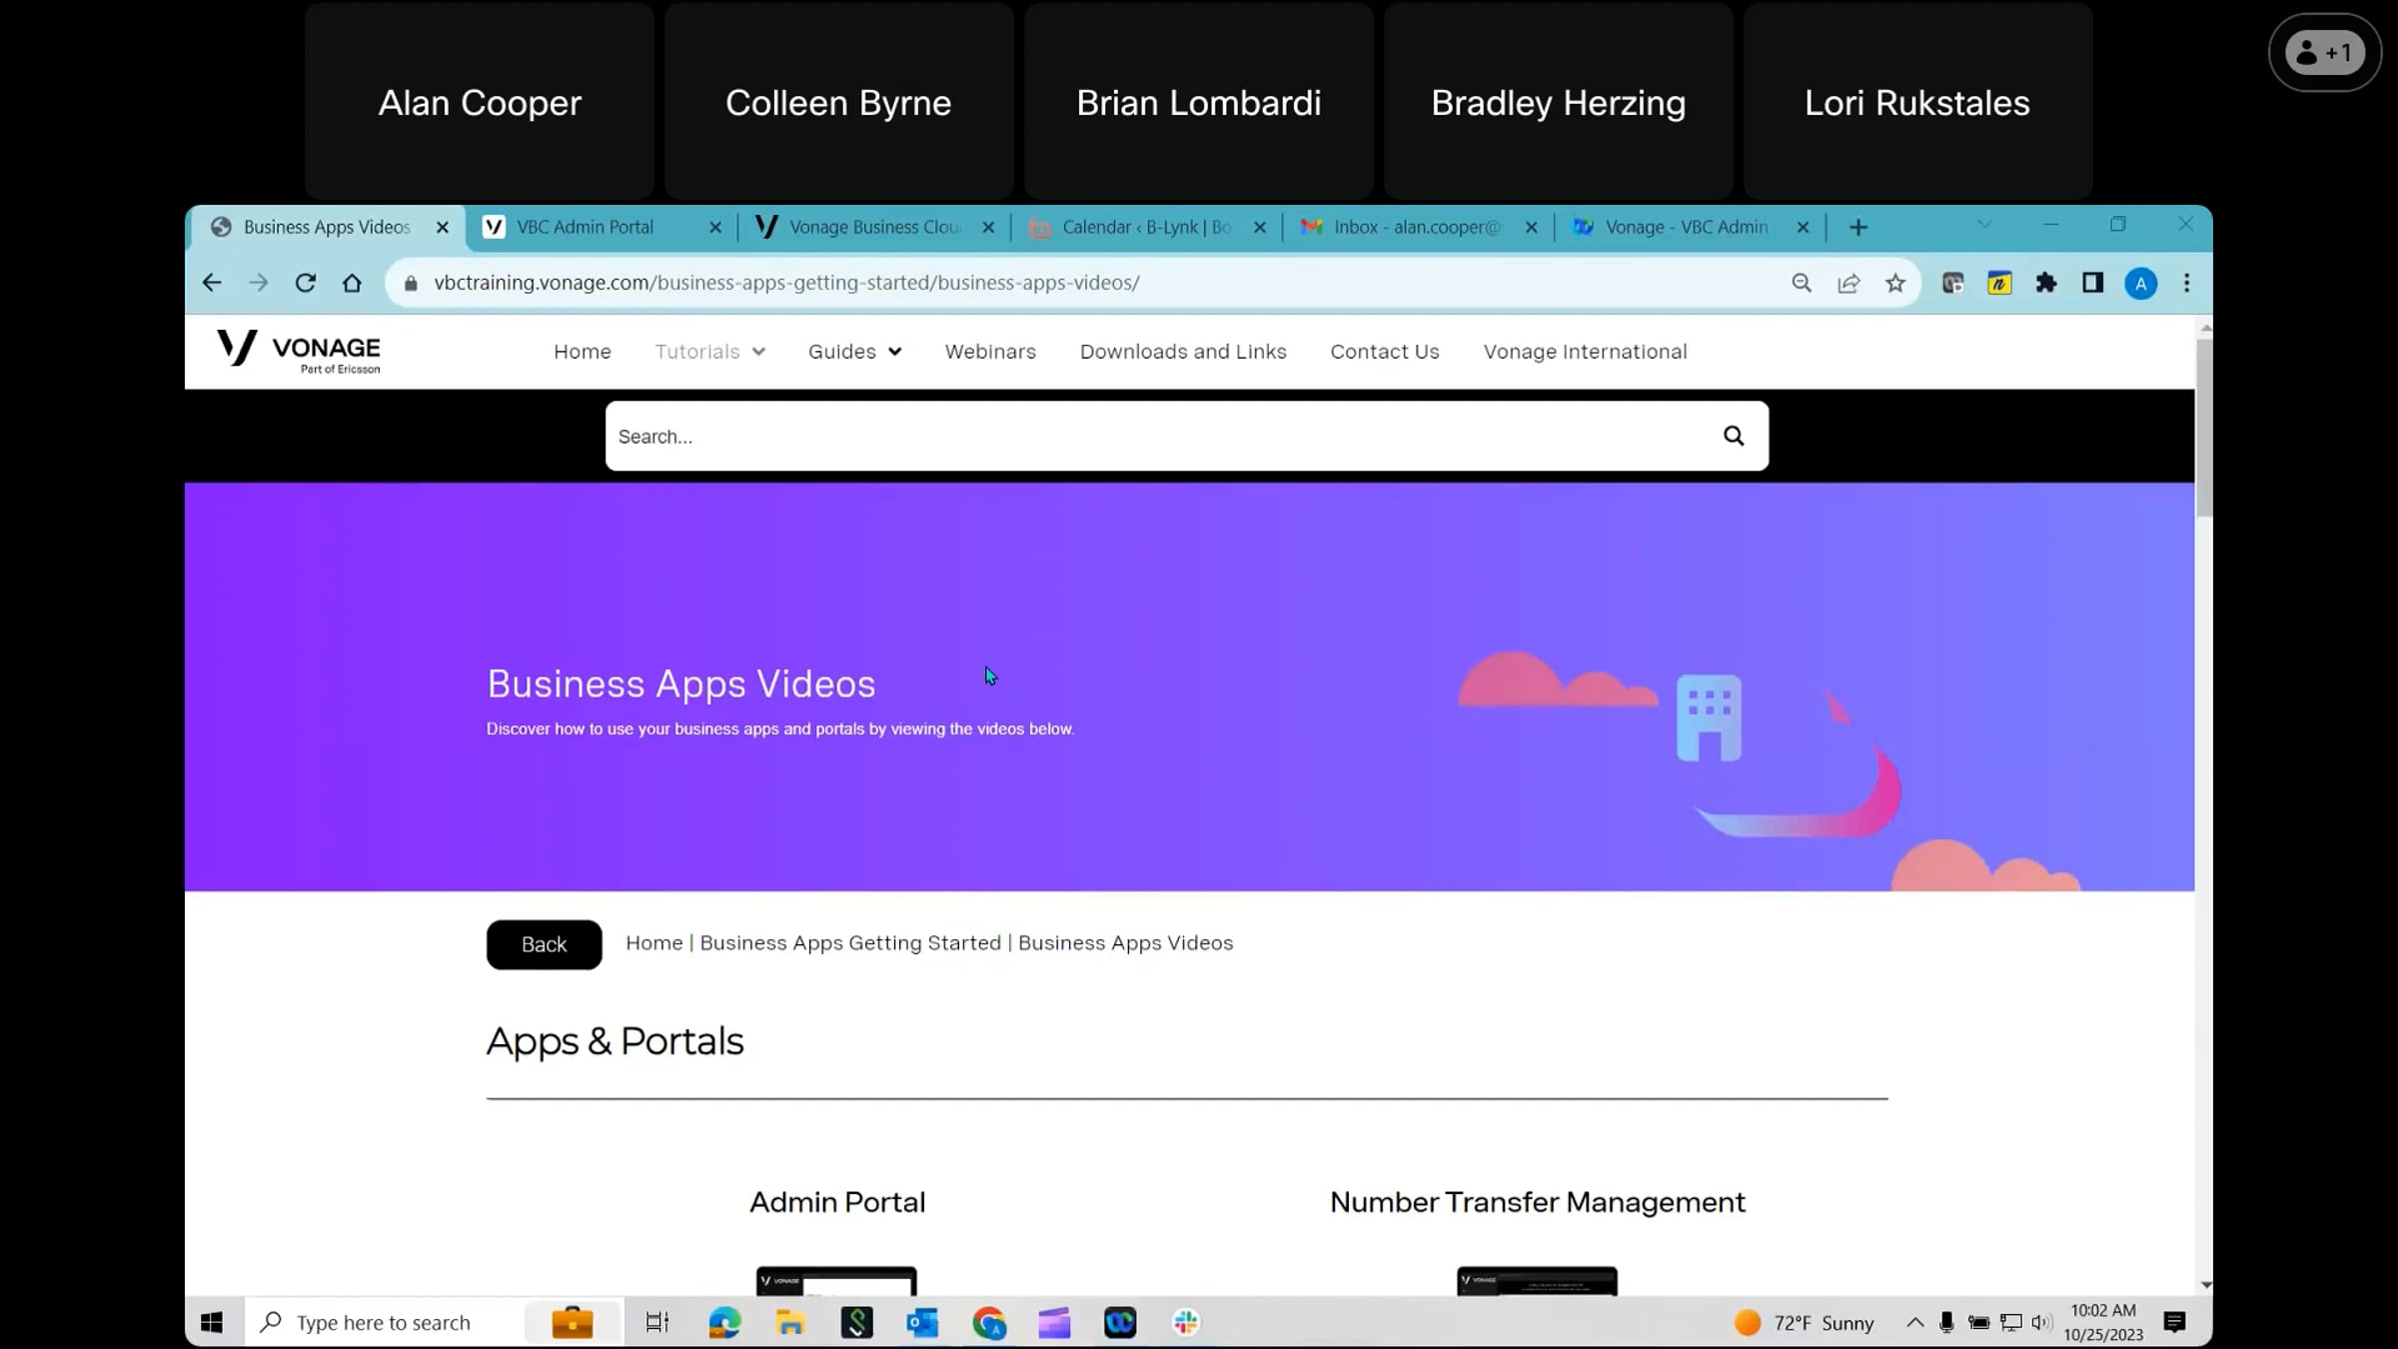Screen dimensions: 2398x1349
Task: Toggle the browser side panel icon
Action: (x=2092, y=283)
